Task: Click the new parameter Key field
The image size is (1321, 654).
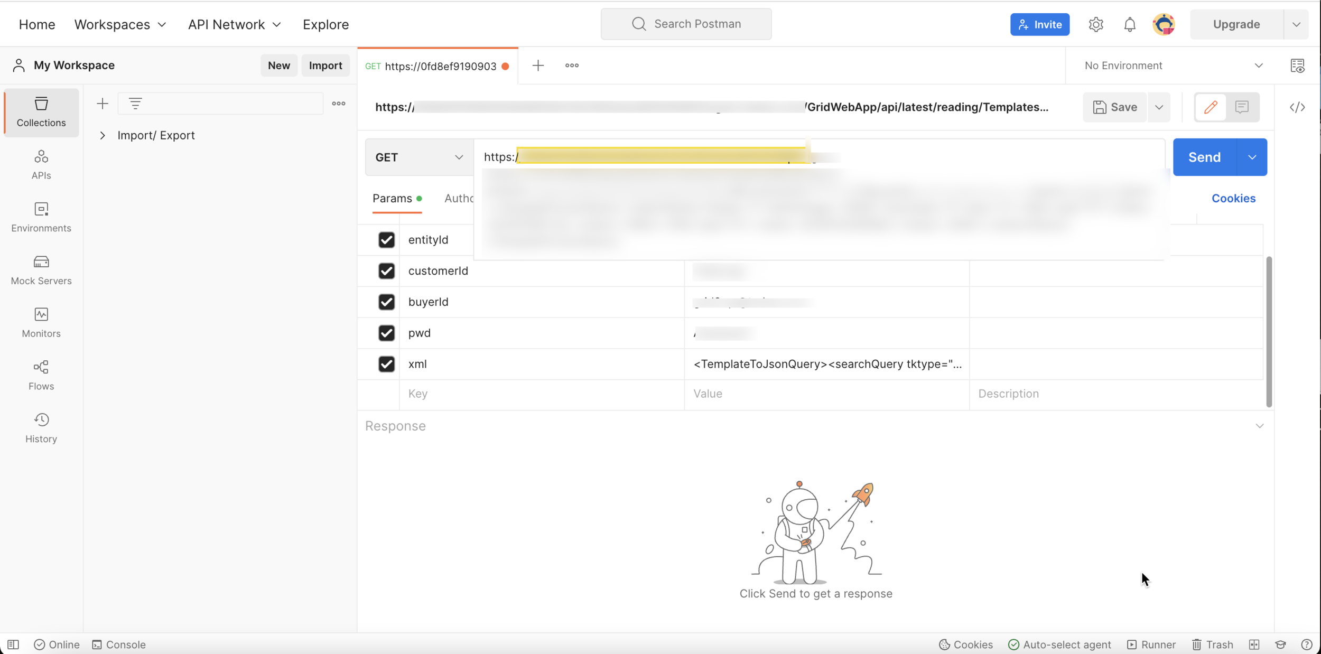Action: click(x=542, y=394)
